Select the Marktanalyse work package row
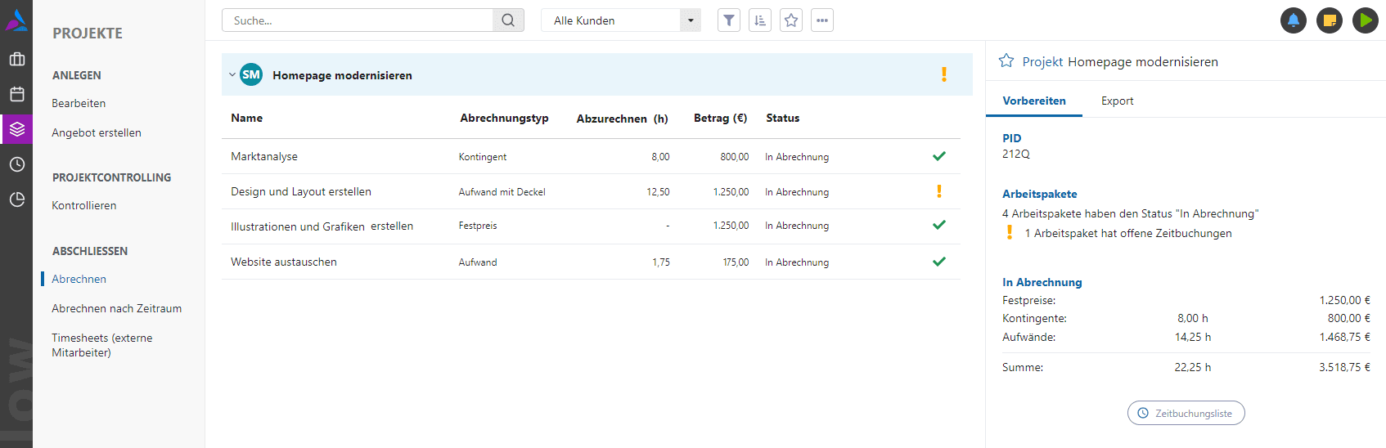The height and width of the screenshot is (448, 1386). pos(264,156)
